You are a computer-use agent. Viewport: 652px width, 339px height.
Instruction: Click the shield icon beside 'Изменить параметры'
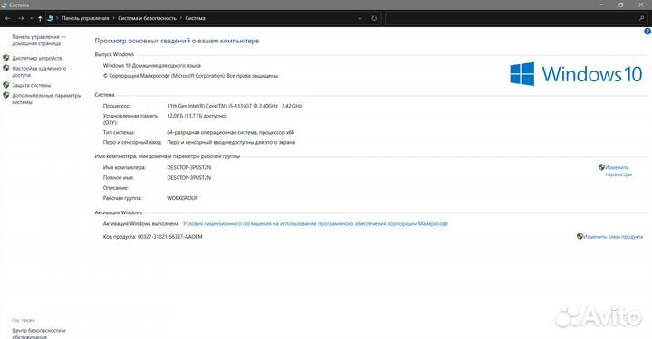tap(601, 167)
